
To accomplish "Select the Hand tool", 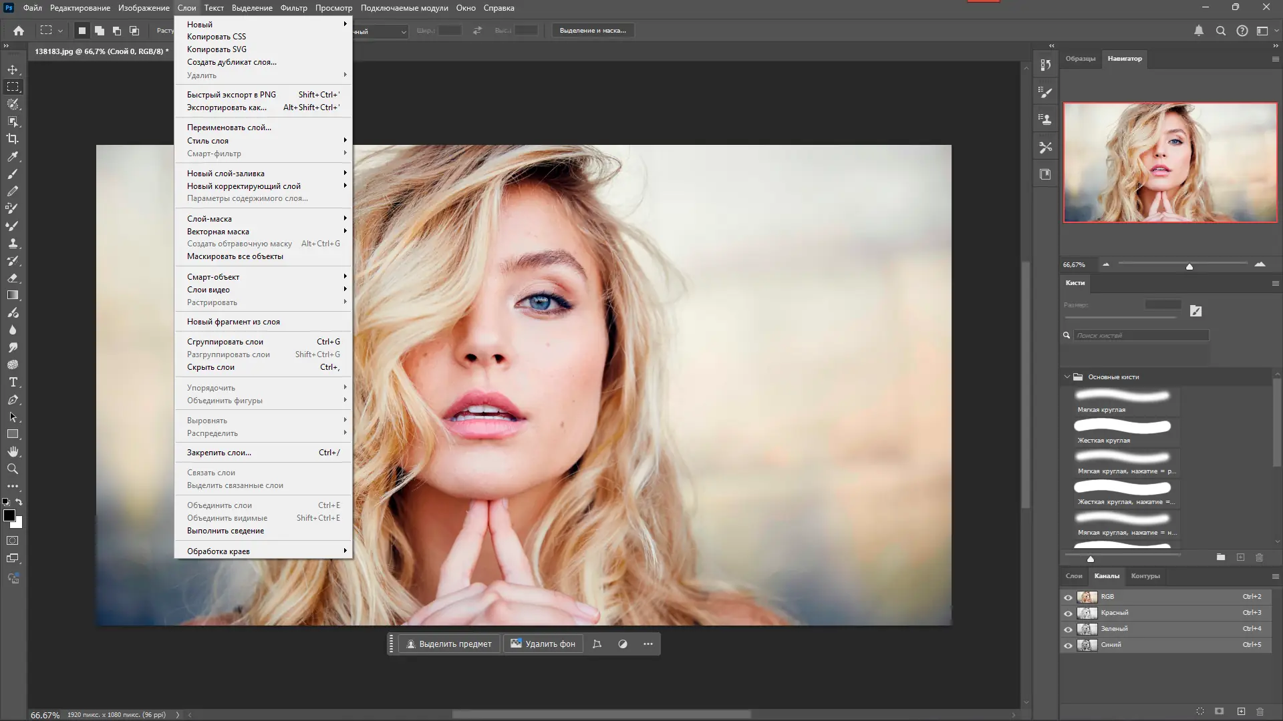I will click(x=13, y=452).
